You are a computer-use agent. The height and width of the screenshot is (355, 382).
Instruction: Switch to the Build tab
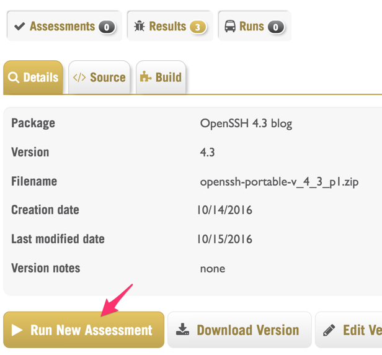pyautogui.click(x=161, y=78)
